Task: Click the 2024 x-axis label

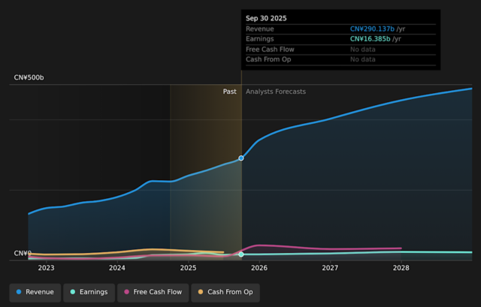Action: tap(117, 268)
